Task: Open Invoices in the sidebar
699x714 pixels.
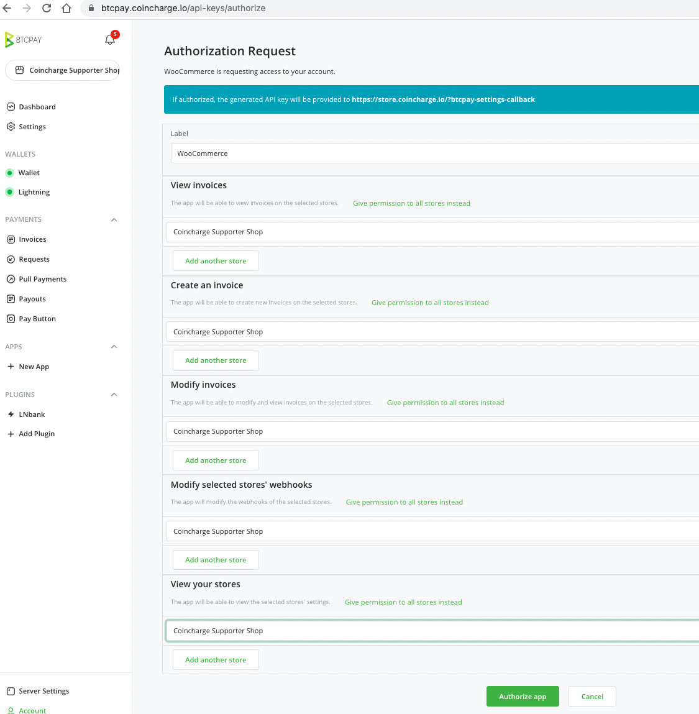Action: click(x=32, y=239)
